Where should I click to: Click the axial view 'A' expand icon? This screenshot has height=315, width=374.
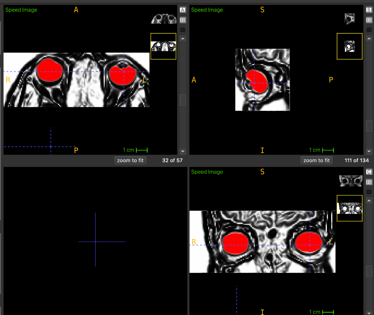click(183, 10)
